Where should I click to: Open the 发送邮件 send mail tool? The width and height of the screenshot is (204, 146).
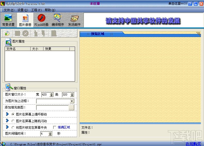[74, 20]
